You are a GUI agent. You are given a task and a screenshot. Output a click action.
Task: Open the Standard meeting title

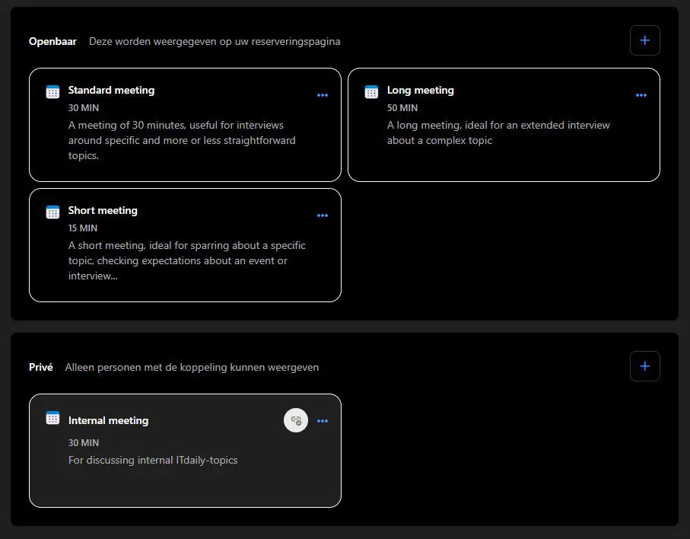[111, 90]
